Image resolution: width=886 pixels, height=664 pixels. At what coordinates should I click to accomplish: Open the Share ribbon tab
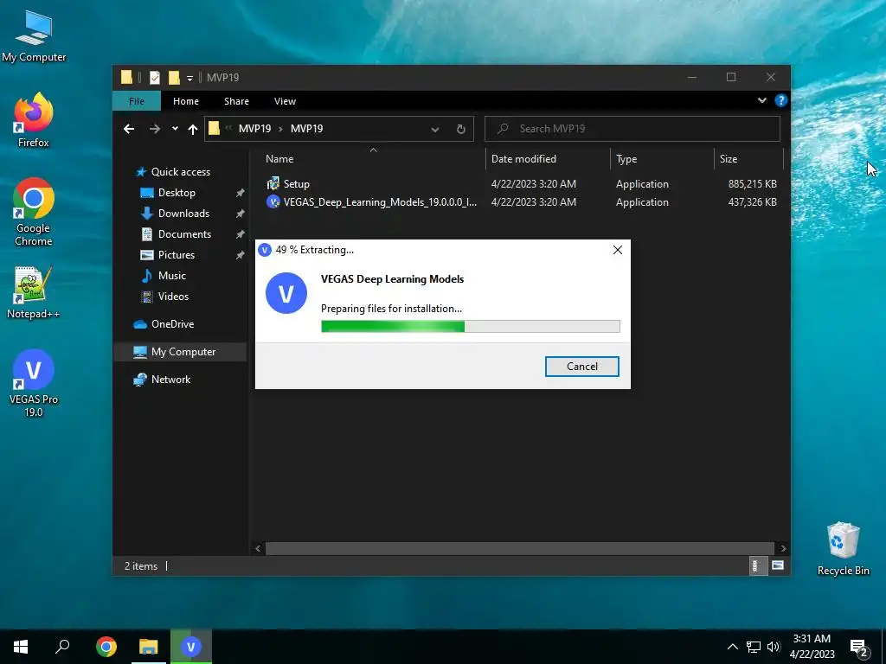[236, 101]
